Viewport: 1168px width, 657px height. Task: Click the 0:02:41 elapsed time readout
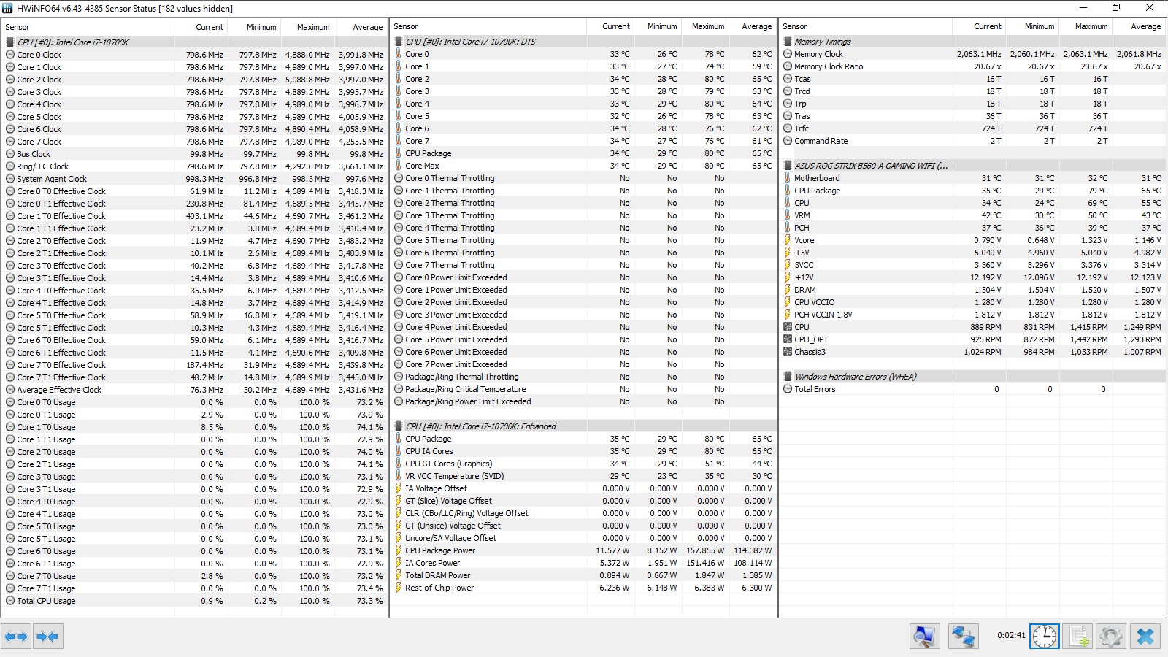click(x=1011, y=636)
